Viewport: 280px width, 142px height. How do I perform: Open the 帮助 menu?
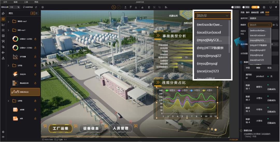pos(36,2)
